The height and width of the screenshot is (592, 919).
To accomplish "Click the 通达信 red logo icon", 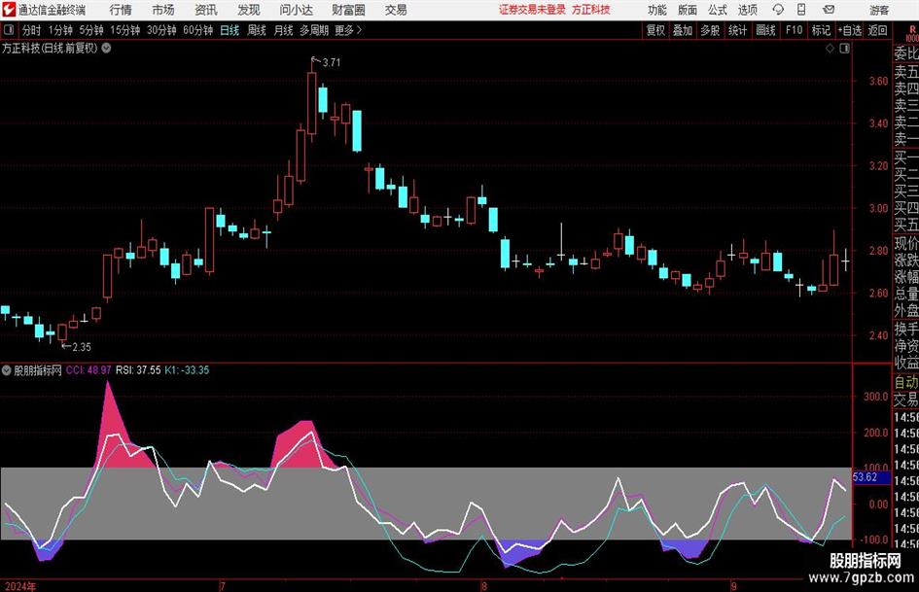I will tap(8, 10).
